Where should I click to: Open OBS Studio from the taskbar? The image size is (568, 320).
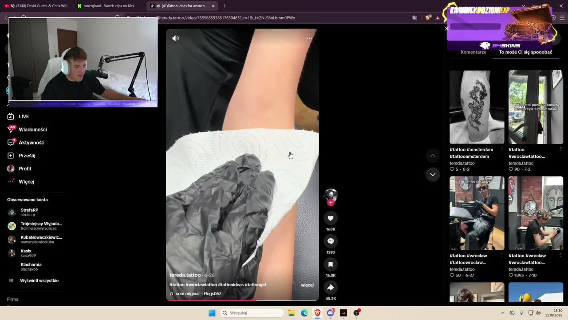tap(357, 313)
